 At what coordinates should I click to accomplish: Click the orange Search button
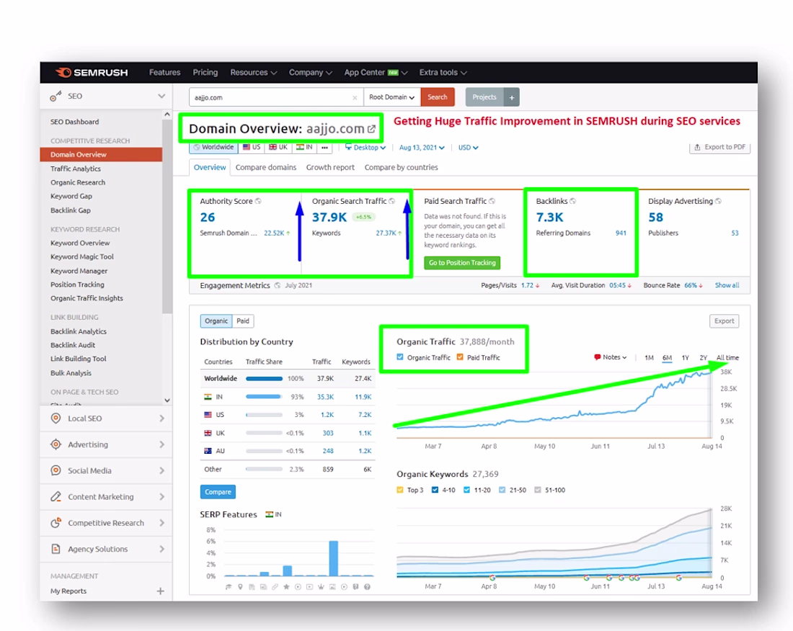[438, 97]
